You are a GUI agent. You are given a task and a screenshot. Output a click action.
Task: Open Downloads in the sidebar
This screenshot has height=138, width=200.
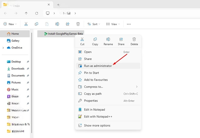15,69
